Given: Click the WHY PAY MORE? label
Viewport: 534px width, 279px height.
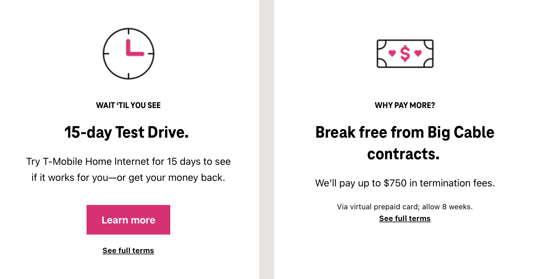Looking at the screenshot, I should click(x=405, y=105).
